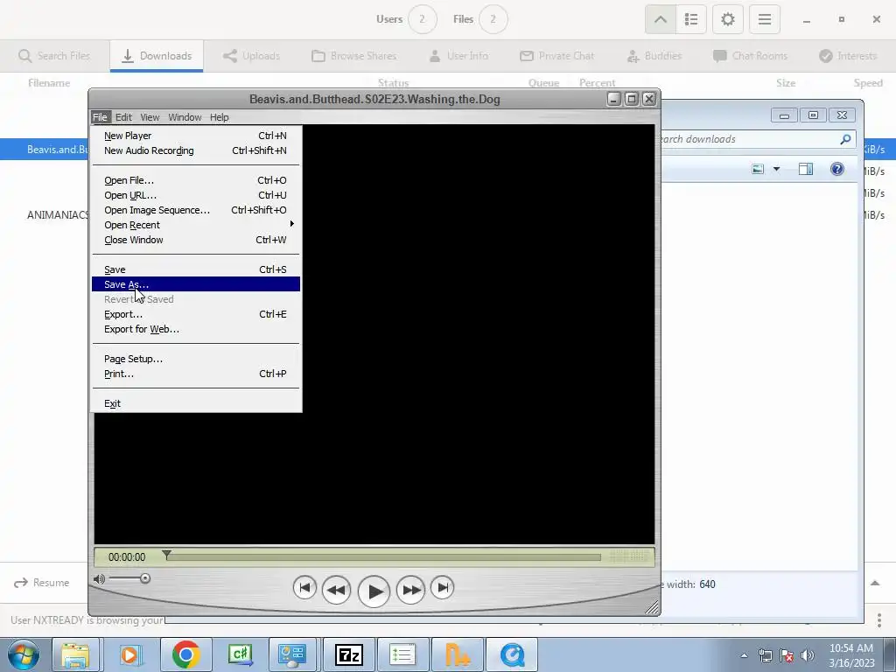Select the Downloads tab

tap(157, 55)
